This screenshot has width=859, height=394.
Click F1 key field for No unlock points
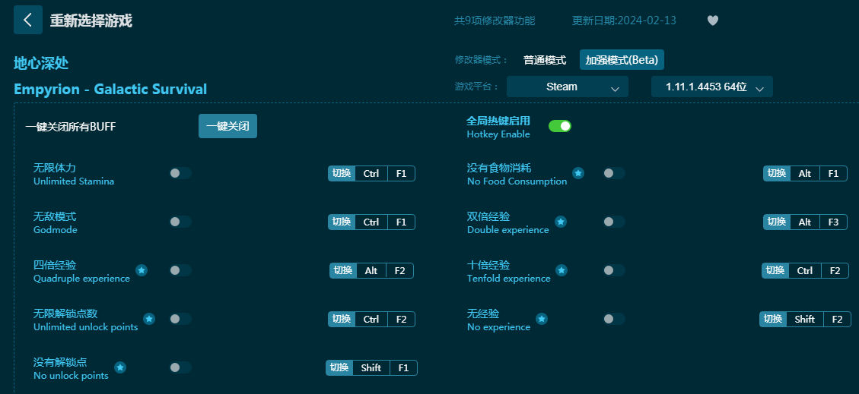[x=403, y=368]
